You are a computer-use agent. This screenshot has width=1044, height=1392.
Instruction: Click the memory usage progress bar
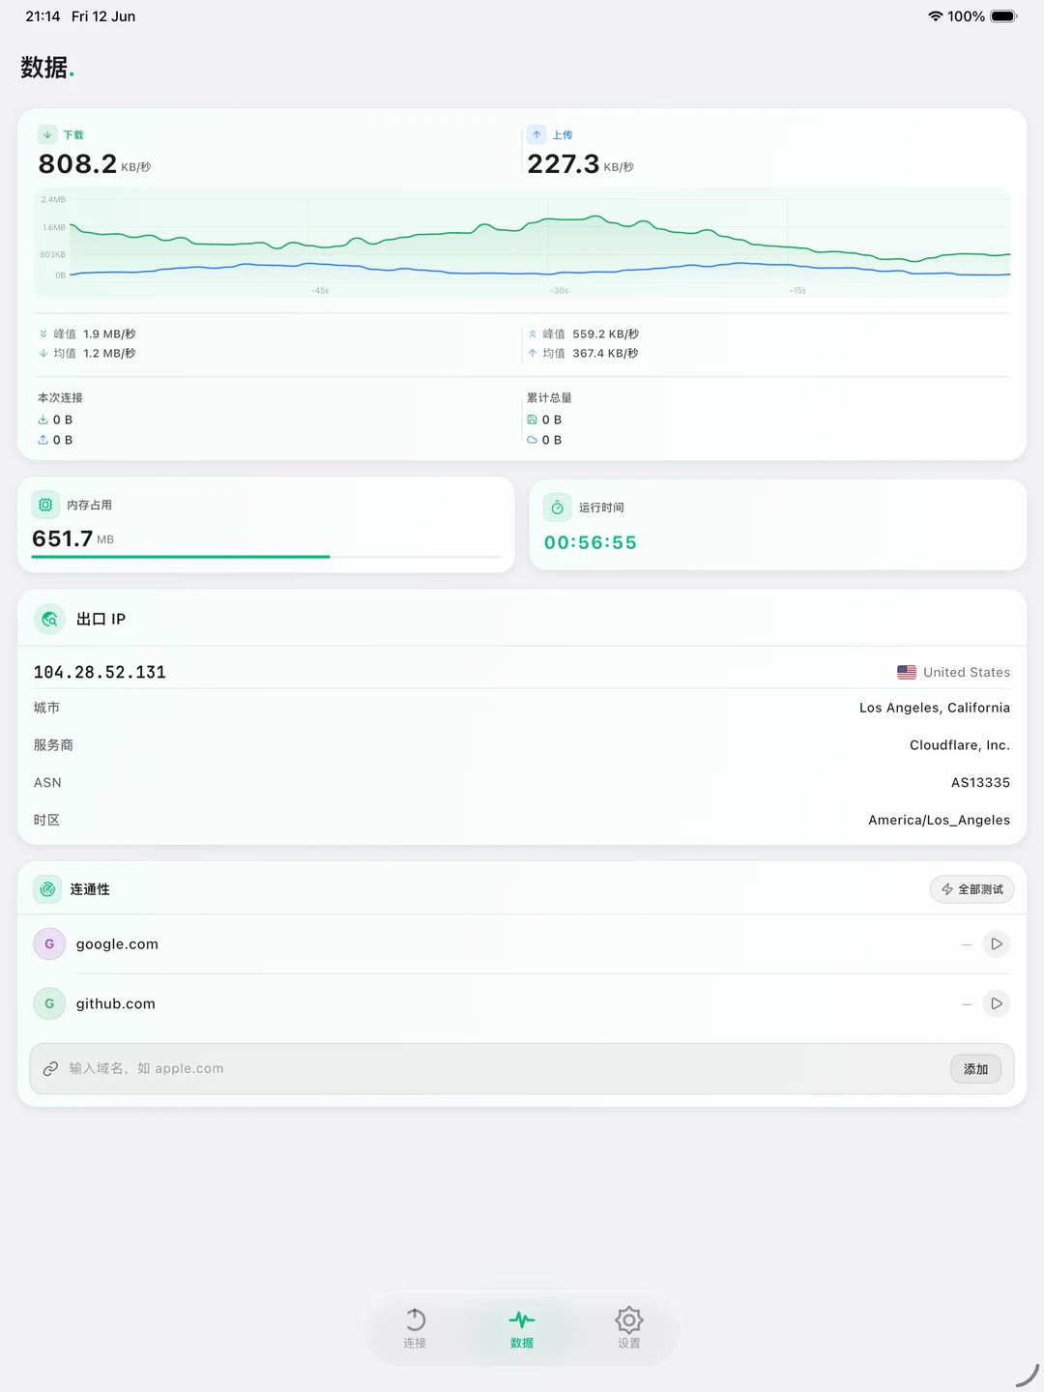pos(266,557)
